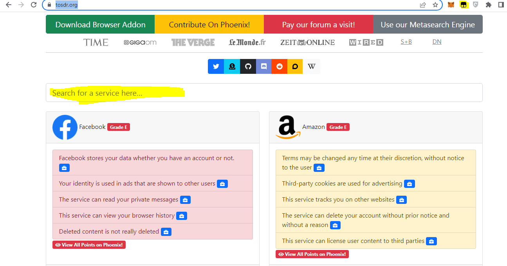Screen dimensions: 507x266
Task: Toggle the browser side panel
Action: [x=501, y=5]
